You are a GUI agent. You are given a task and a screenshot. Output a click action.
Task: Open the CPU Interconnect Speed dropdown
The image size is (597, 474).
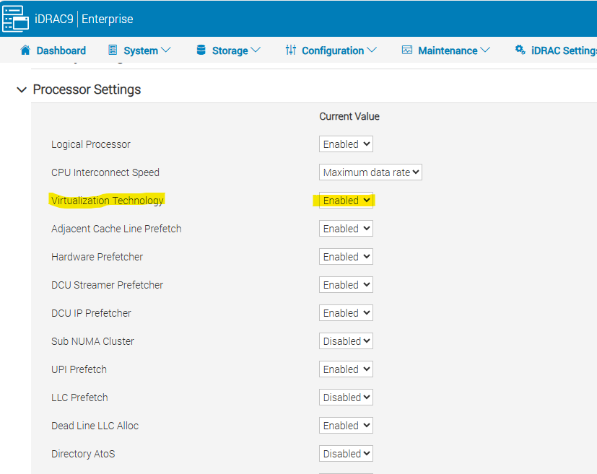(370, 172)
